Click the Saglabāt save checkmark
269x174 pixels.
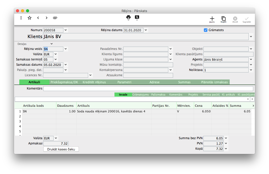pos(247,19)
